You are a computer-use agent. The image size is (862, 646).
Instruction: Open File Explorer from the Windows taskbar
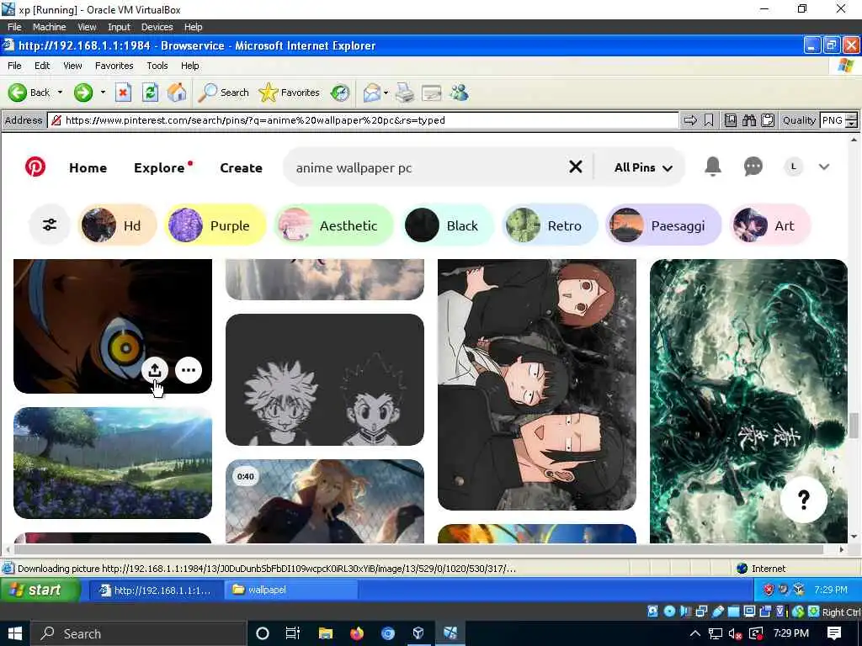pos(325,633)
